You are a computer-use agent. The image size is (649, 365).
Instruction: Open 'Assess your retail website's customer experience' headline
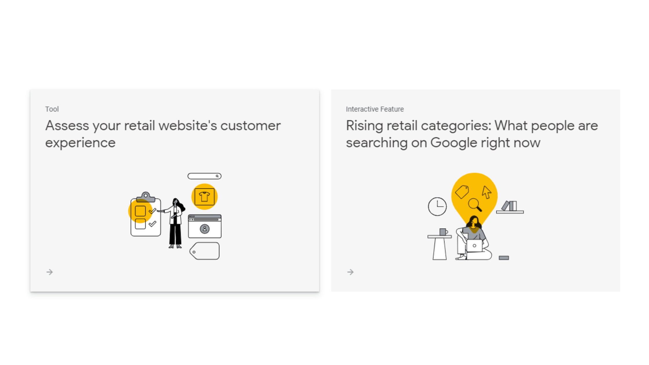163,134
